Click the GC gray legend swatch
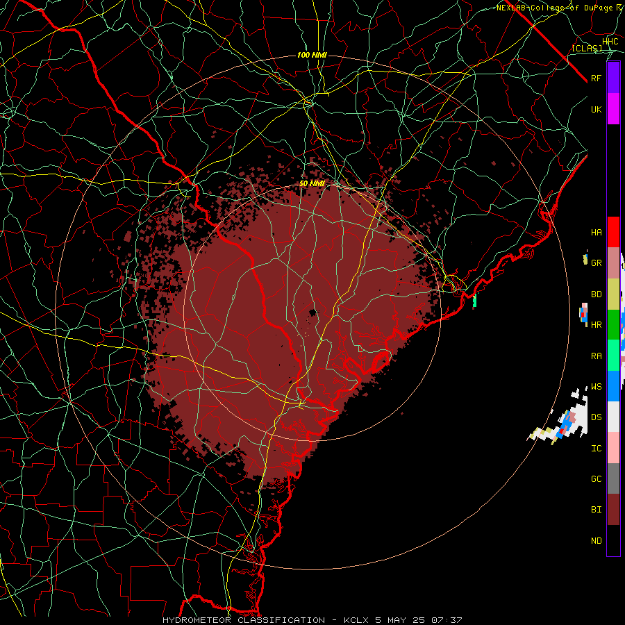 click(613, 478)
